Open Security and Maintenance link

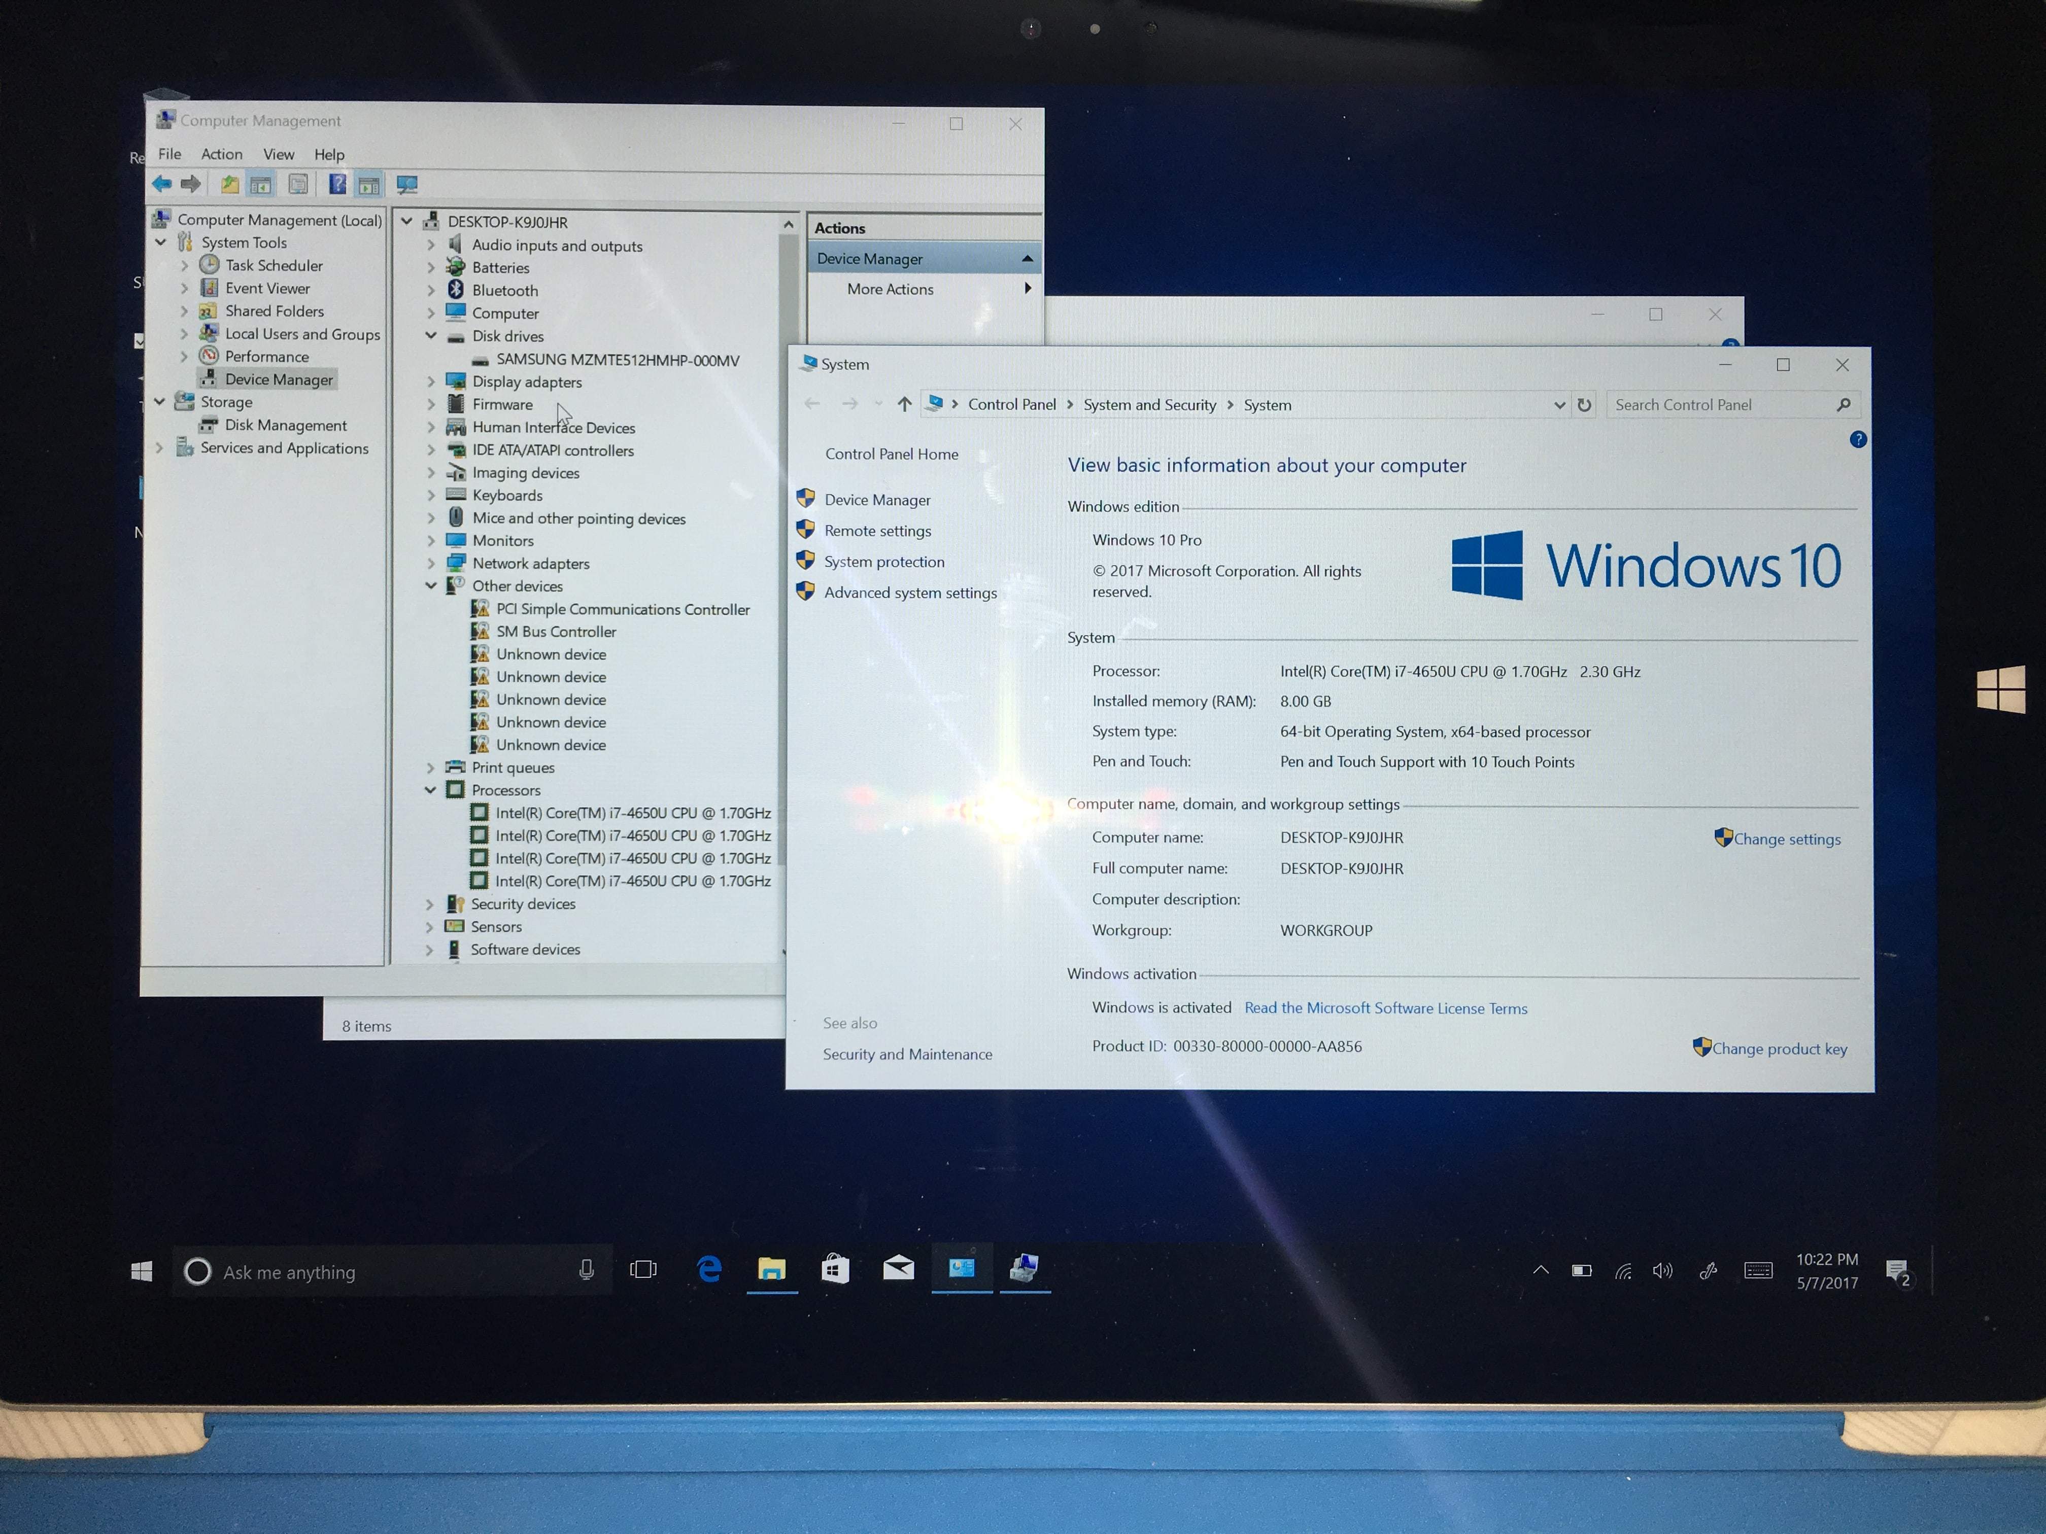coord(907,1054)
